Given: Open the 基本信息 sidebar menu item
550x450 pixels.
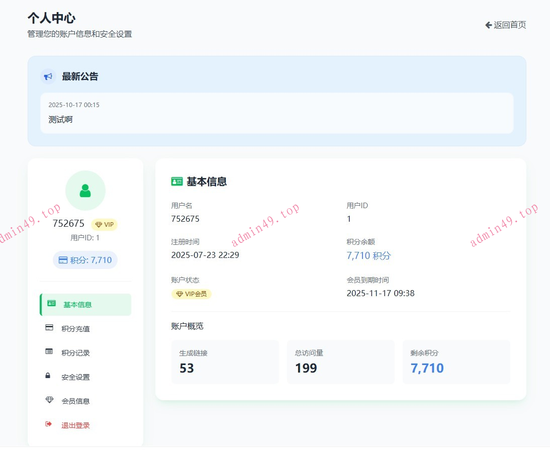Looking at the screenshot, I should pos(85,305).
